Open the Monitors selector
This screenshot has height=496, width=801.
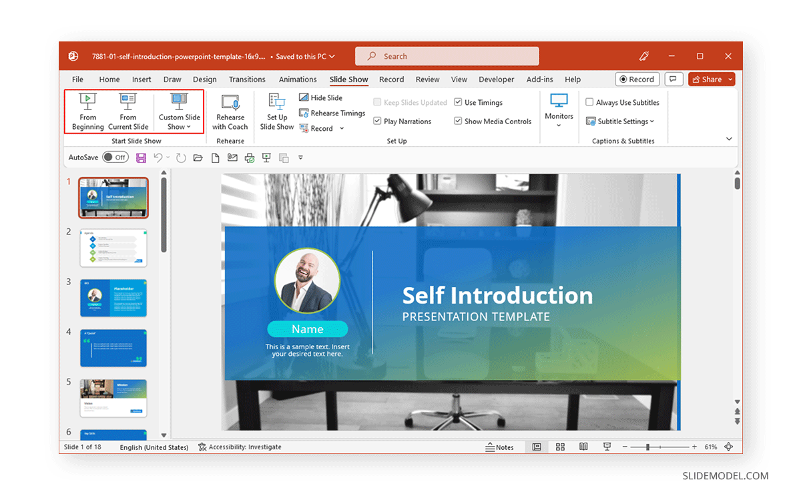[x=559, y=111]
